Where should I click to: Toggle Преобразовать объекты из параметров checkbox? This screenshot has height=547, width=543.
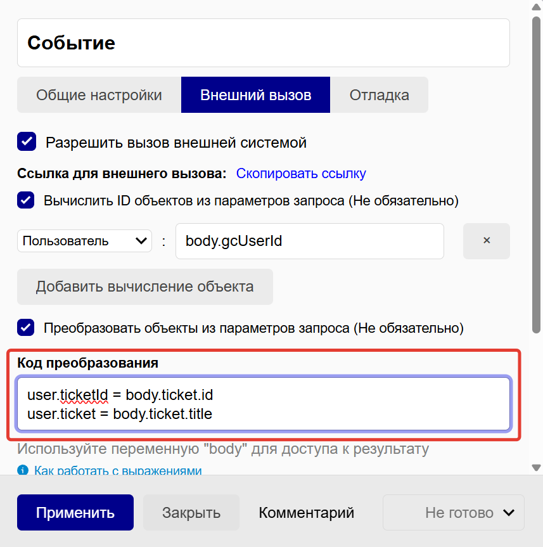tap(26, 328)
